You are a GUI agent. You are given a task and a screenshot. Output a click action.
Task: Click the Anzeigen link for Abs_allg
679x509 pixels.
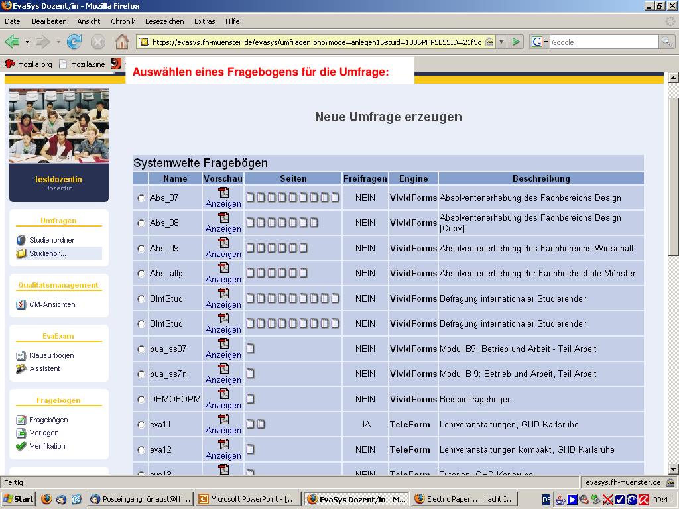pyautogui.click(x=223, y=280)
